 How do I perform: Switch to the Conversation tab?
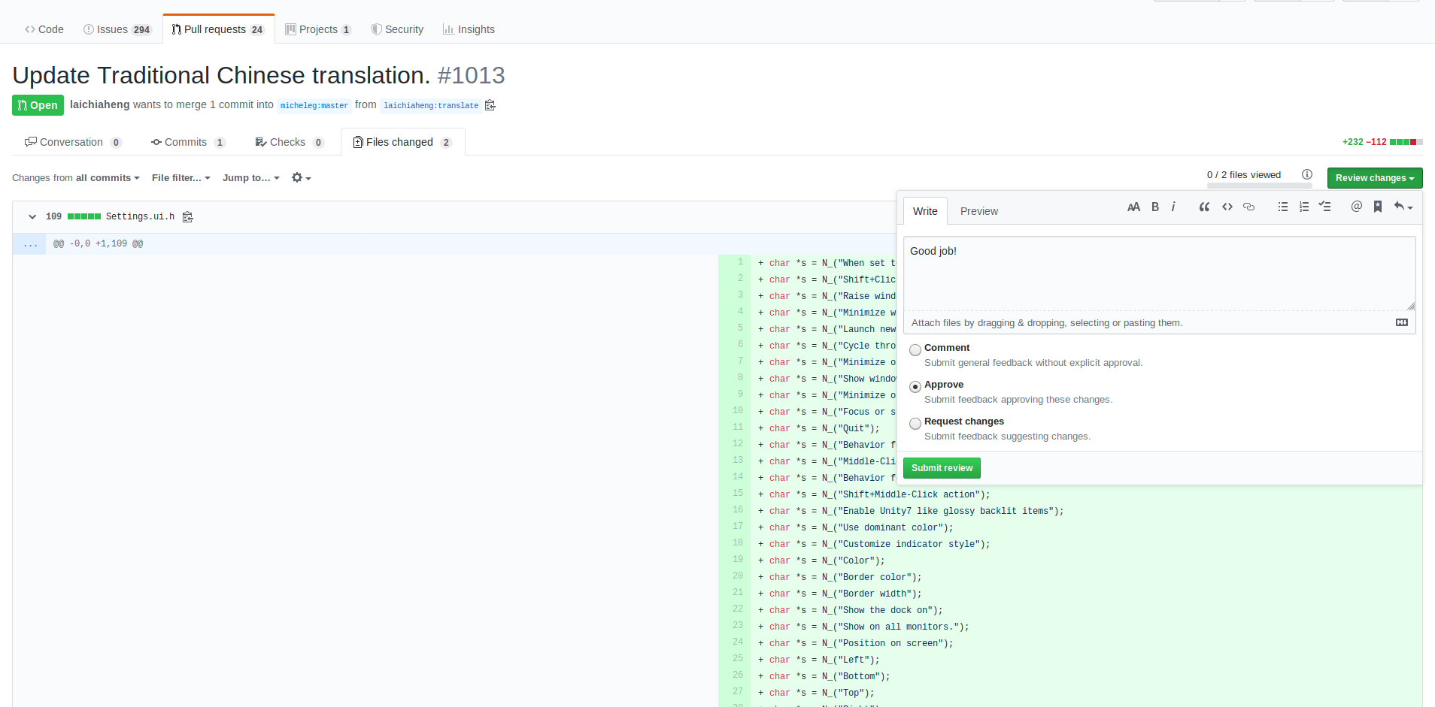[x=73, y=142]
